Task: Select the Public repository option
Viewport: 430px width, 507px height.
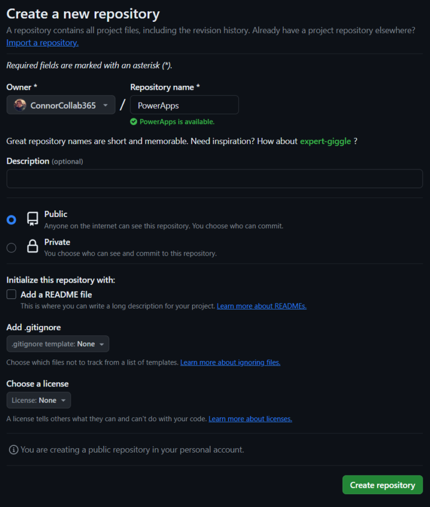Action: 11,219
